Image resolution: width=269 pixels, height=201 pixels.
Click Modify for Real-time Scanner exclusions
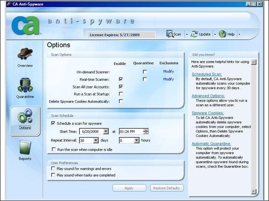point(169,79)
